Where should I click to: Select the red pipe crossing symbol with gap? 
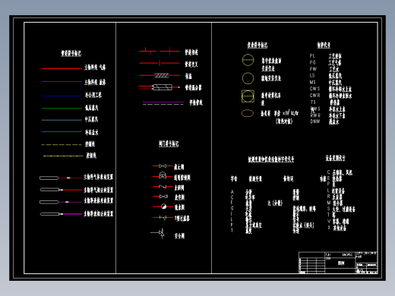pos(160,63)
